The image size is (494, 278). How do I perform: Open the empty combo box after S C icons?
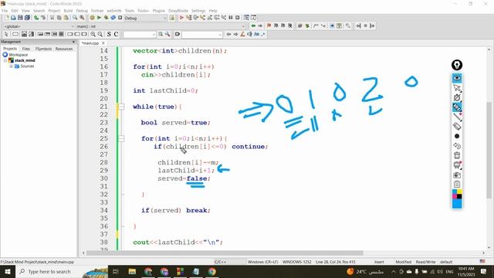tap(139, 34)
